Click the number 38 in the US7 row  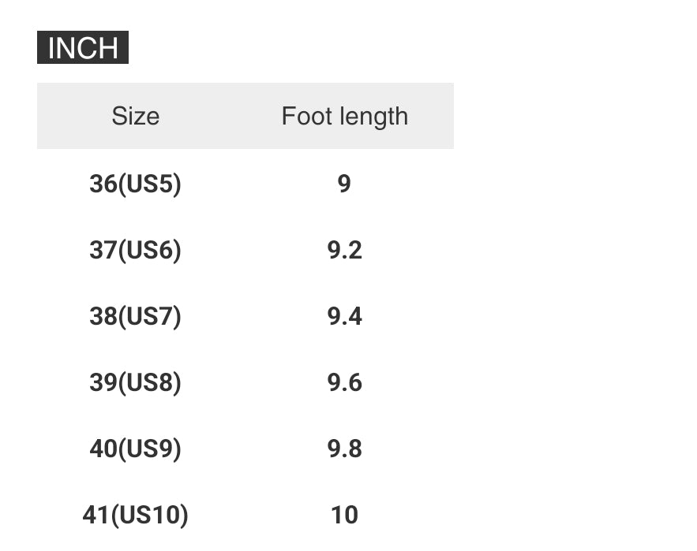pyautogui.click(x=103, y=316)
